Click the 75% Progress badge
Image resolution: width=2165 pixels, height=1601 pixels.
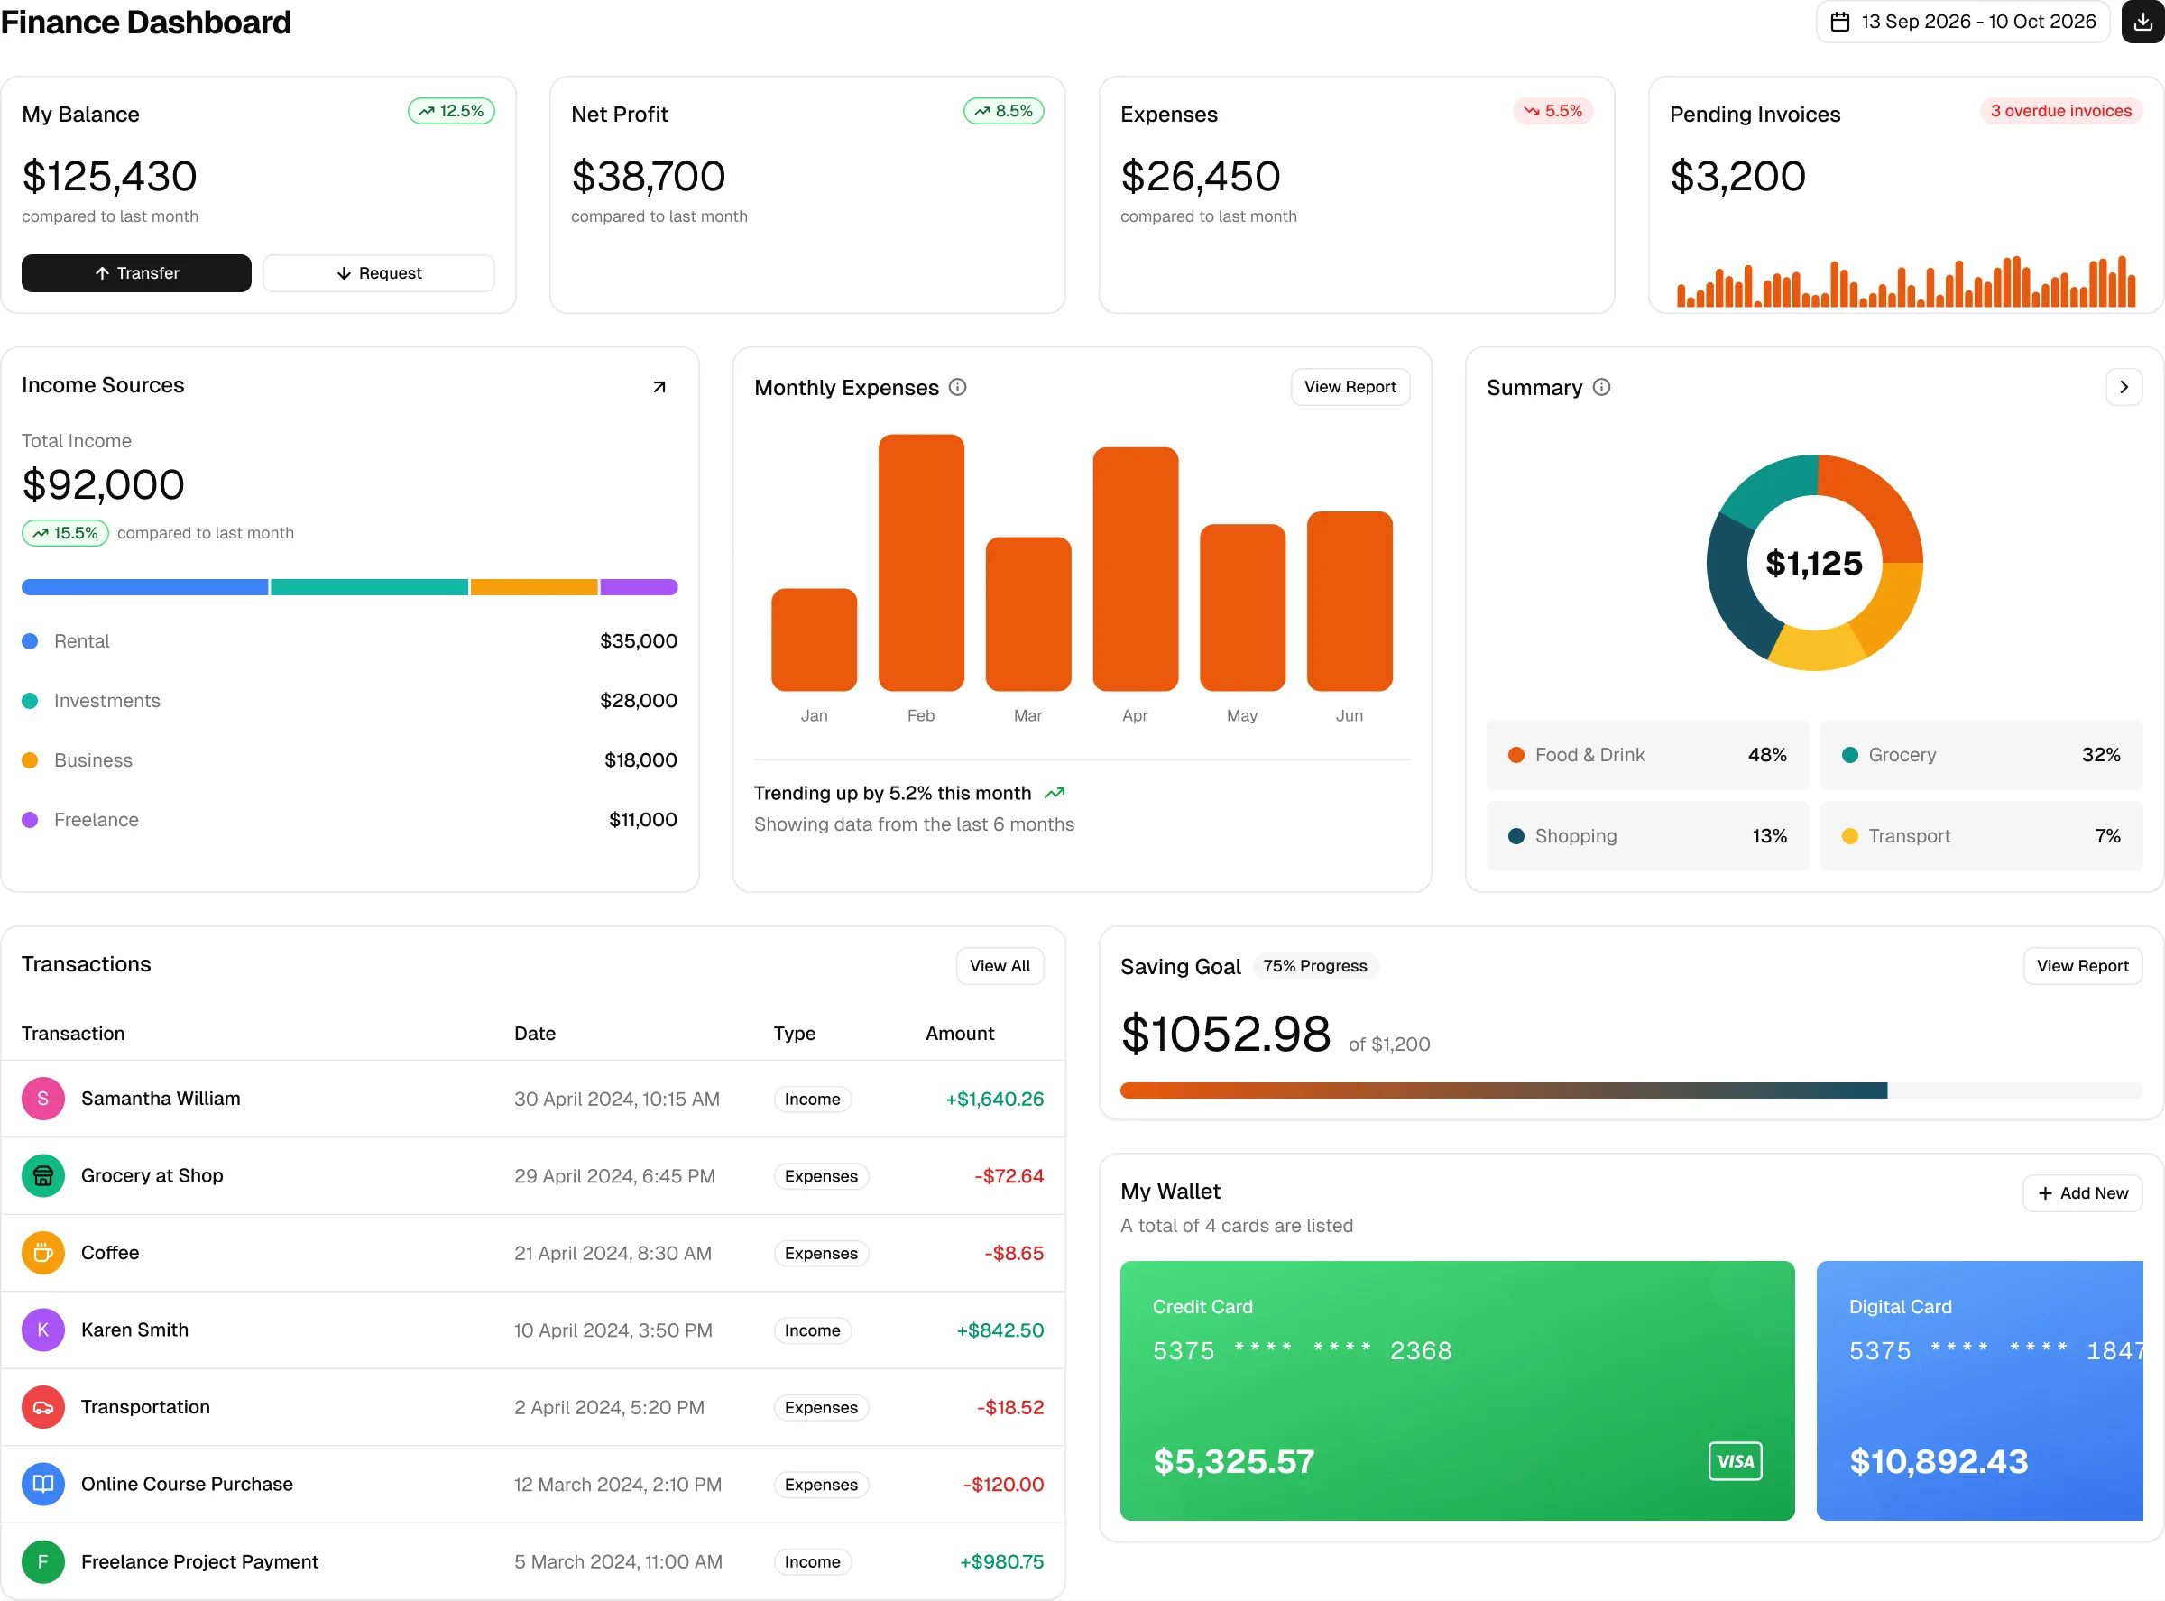pos(1314,965)
